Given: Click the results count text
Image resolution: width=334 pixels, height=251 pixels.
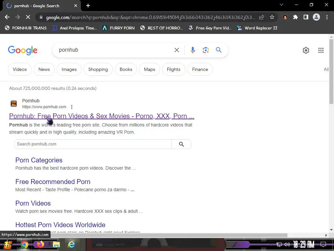Looking at the screenshot, I should tap(53, 88).
